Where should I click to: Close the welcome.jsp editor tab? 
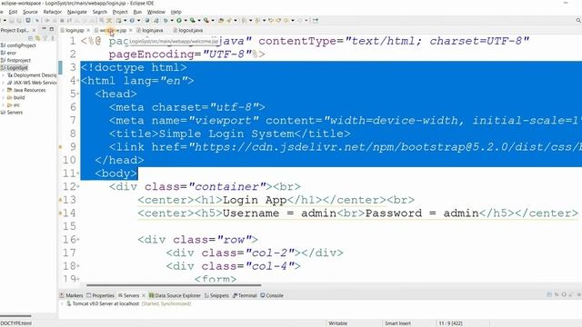[130, 30]
